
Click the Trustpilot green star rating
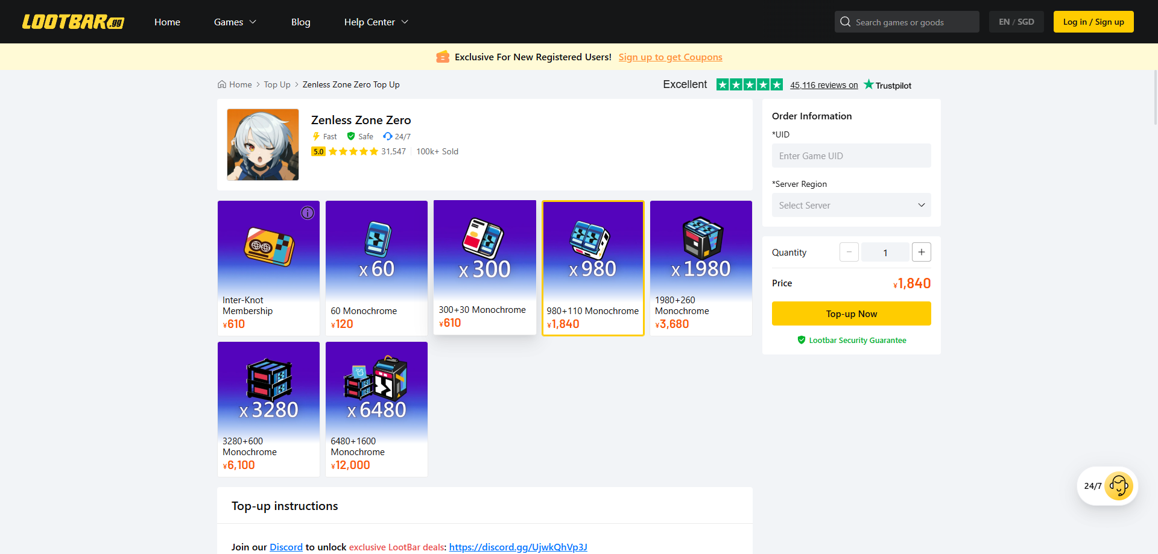point(750,84)
